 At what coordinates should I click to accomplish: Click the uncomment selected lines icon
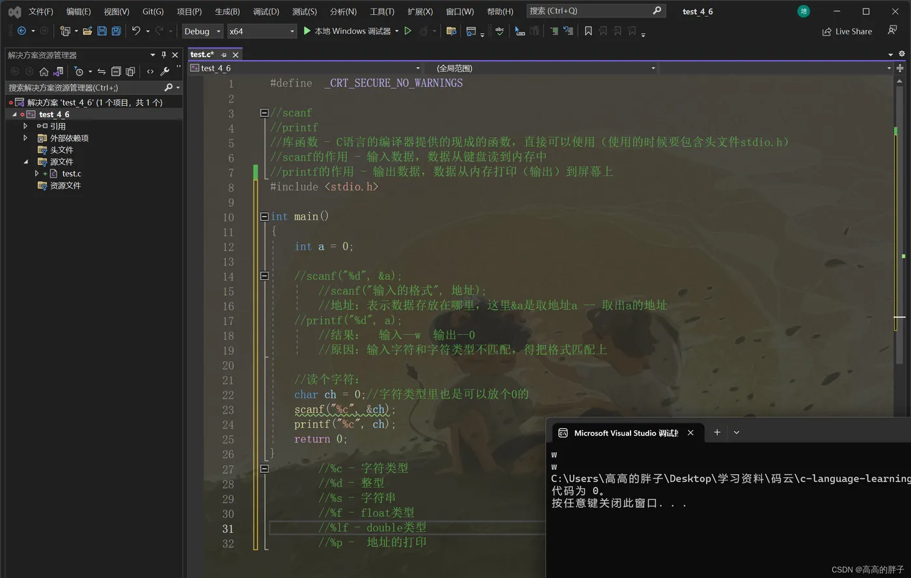(x=568, y=31)
